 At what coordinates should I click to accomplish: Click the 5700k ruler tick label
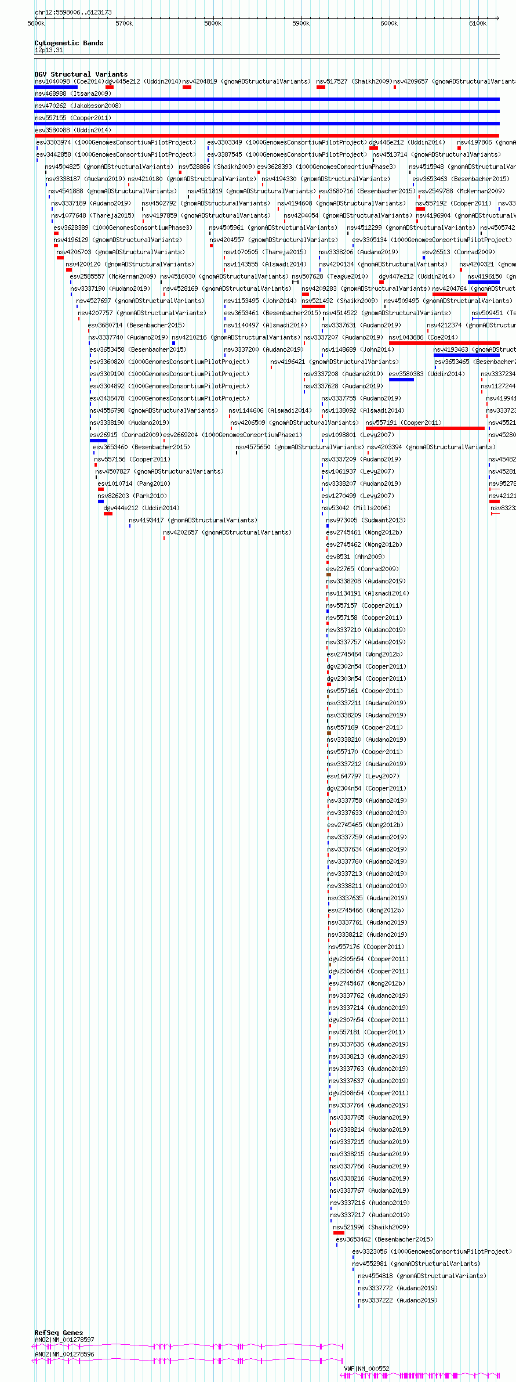[124, 23]
